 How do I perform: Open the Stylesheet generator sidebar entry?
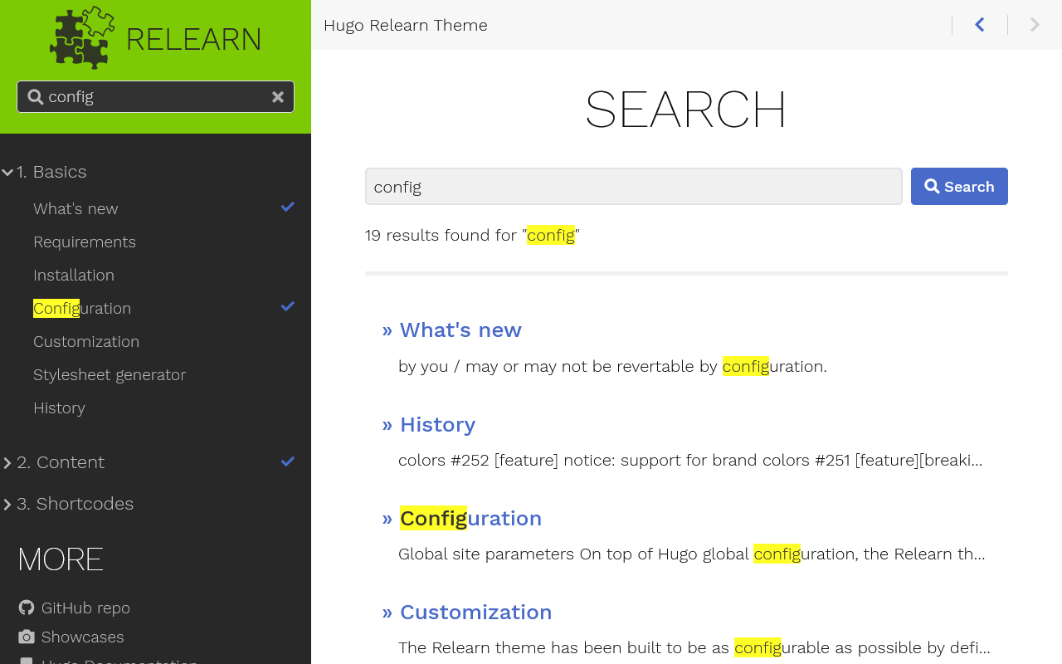(x=110, y=374)
